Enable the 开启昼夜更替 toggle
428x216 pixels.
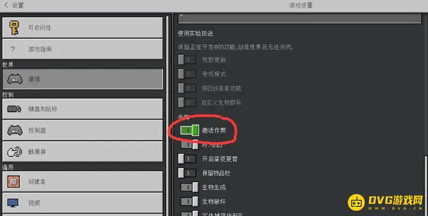click(187, 159)
